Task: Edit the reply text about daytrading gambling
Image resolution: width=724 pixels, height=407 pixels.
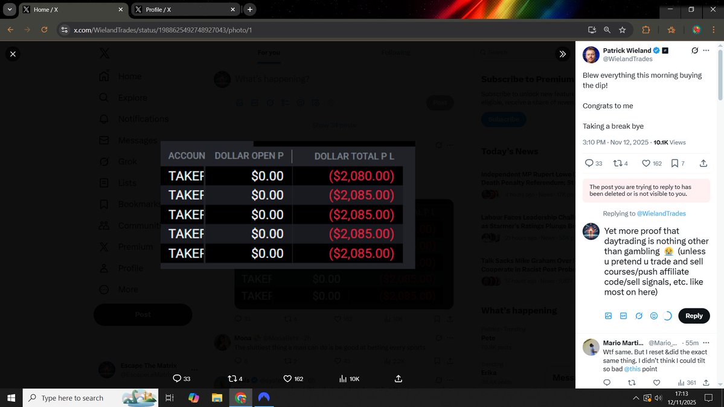Action: [x=656, y=261]
